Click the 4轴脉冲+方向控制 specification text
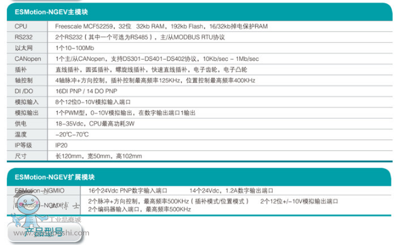Viewport: 408px width, 245px height. pos(155,80)
